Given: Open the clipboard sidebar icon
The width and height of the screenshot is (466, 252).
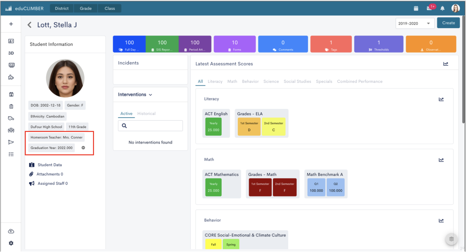Looking at the screenshot, I should point(11,106).
